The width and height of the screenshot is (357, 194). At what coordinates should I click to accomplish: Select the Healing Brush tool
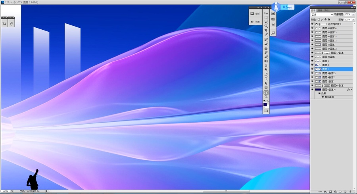(x=266, y=40)
